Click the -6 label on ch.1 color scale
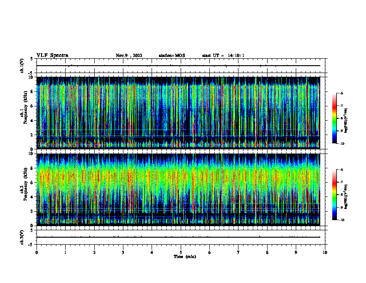The height and width of the screenshot is (283, 366). click(341, 93)
